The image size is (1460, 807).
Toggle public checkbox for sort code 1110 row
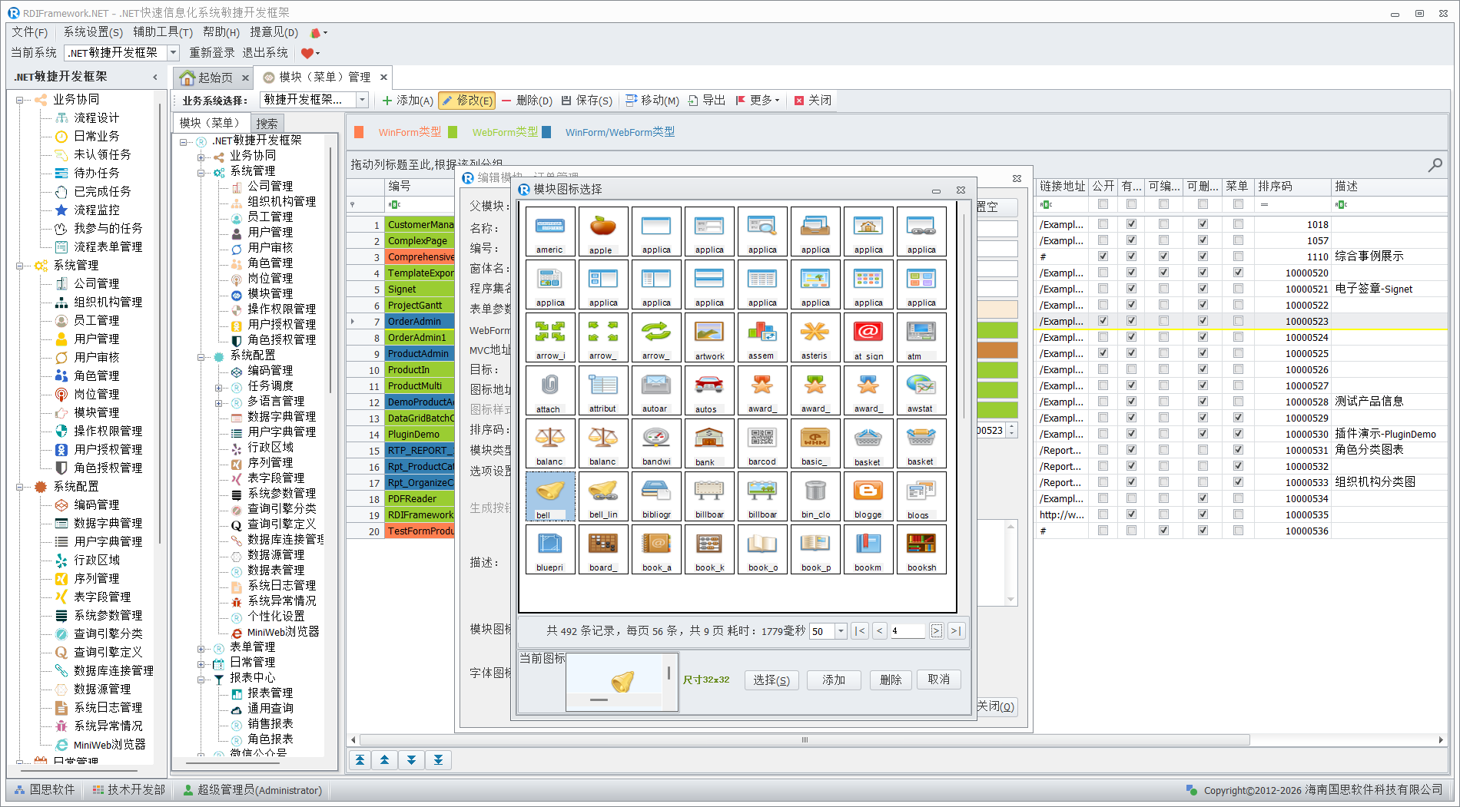click(1103, 256)
